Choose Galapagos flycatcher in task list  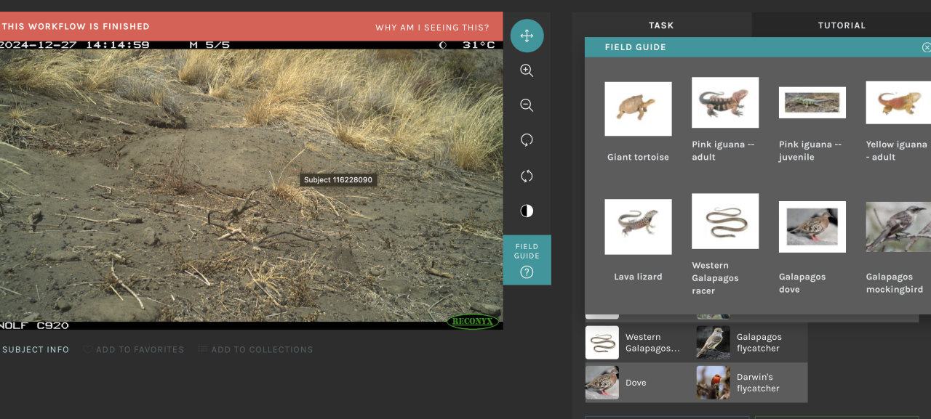[751, 343]
